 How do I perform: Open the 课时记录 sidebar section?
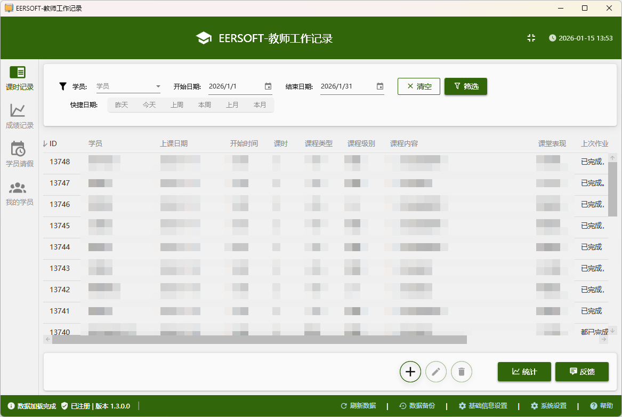[x=19, y=78]
